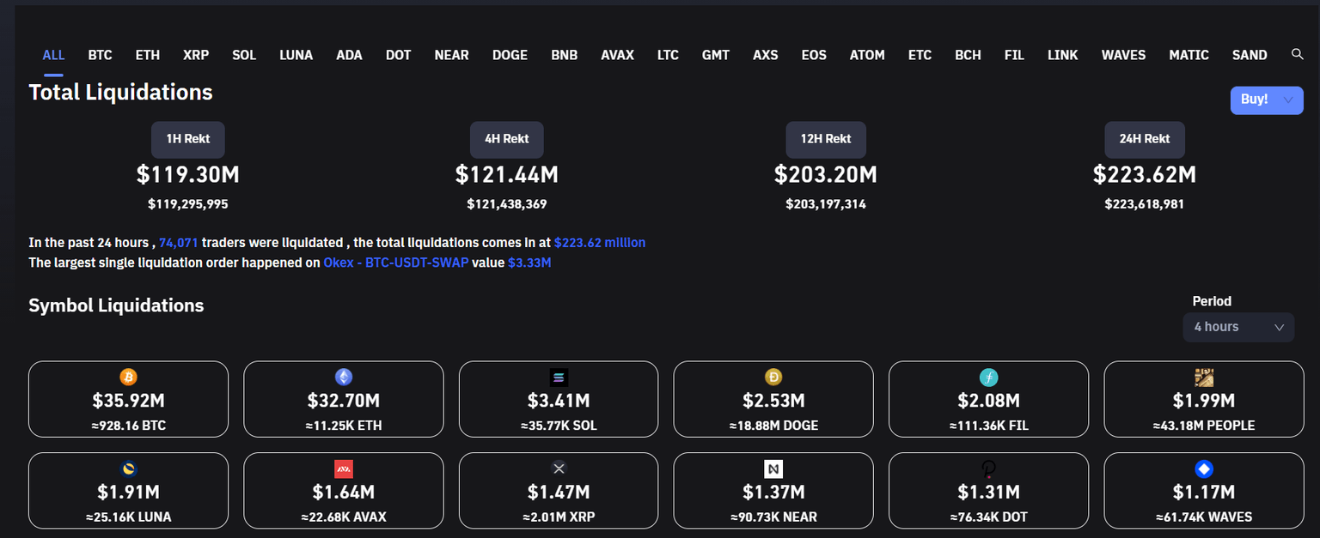This screenshot has width=1320, height=538.
Task: Switch to the ETH tab
Action: [x=148, y=55]
